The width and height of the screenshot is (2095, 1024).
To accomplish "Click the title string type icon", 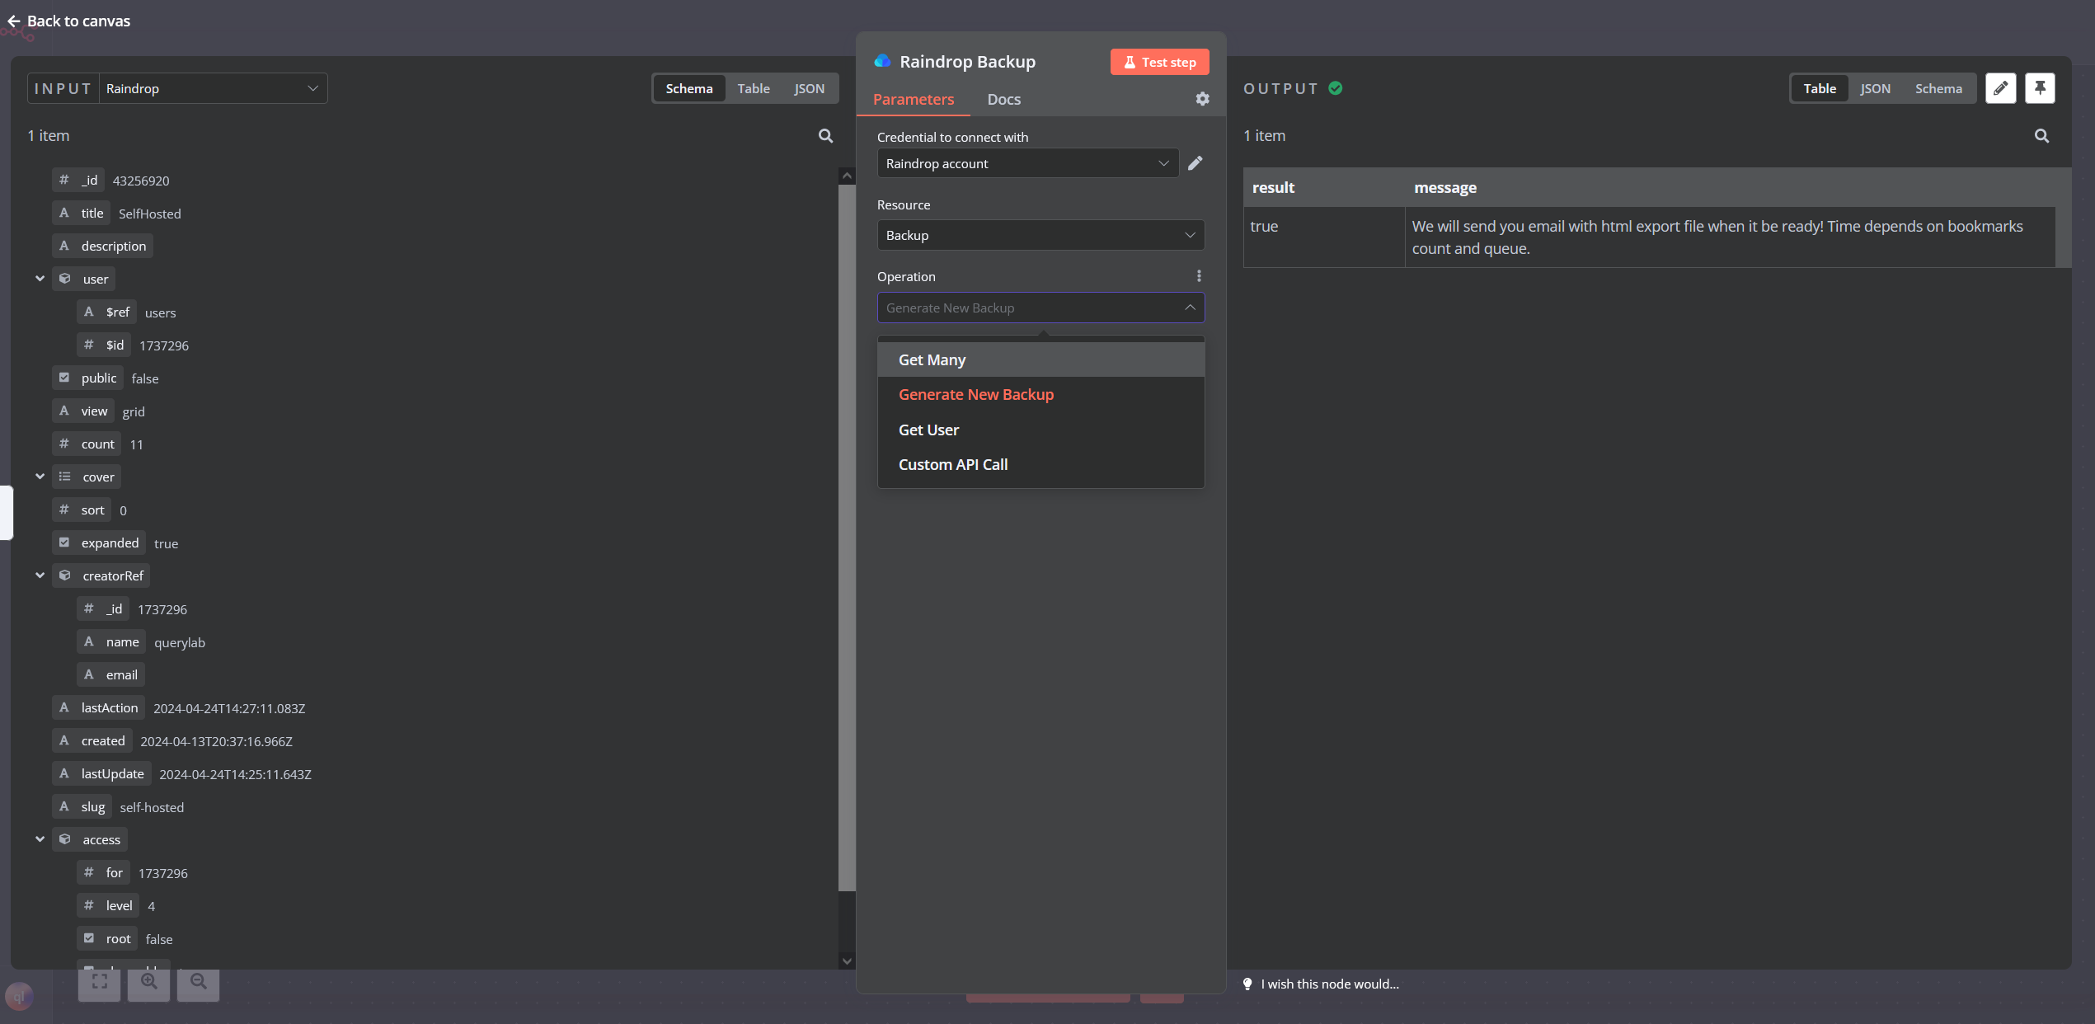I will (x=64, y=213).
